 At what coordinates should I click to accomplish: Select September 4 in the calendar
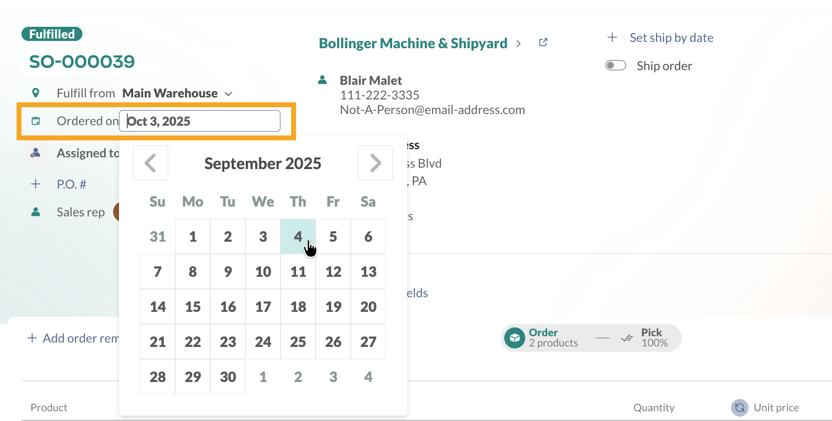click(x=298, y=236)
